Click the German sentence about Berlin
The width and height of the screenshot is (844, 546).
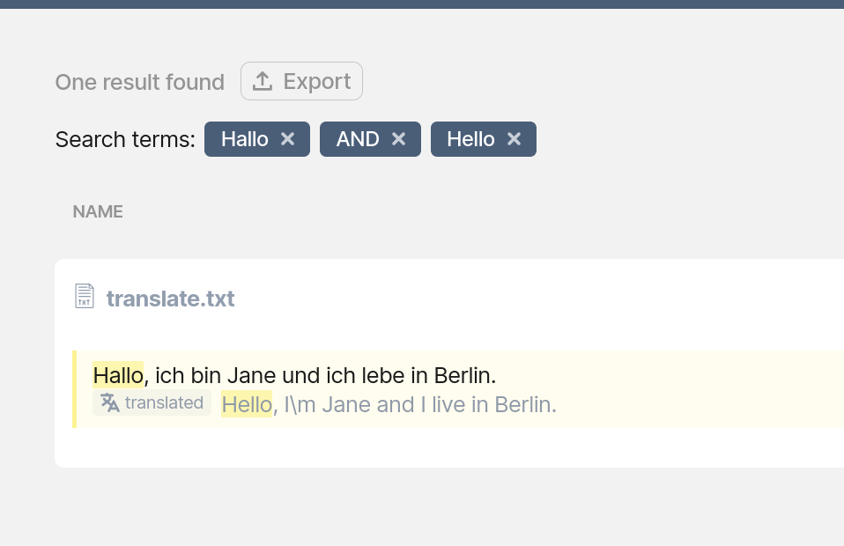(x=321, y=375)
